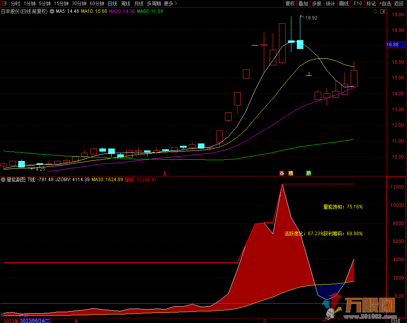
Task: Click the diamond icon beside the MA legend
Action: 375,12
